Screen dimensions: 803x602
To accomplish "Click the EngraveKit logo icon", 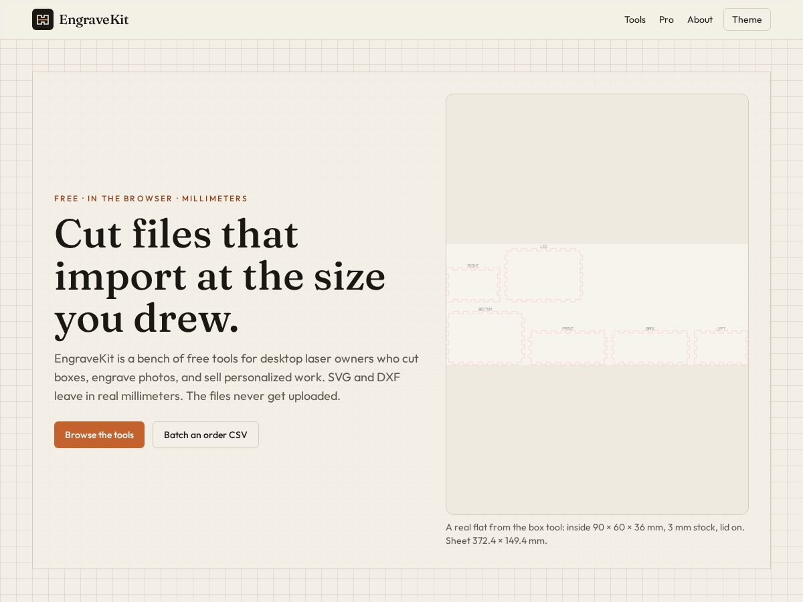I will [43, 19].
